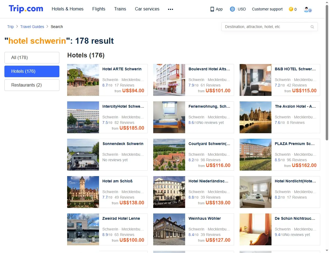The height and width of the screenshot is (253, 329).
Task: Open the Trains menu
Action: point(120,9)
